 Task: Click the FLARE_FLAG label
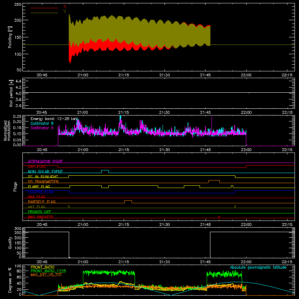point(39,187)
